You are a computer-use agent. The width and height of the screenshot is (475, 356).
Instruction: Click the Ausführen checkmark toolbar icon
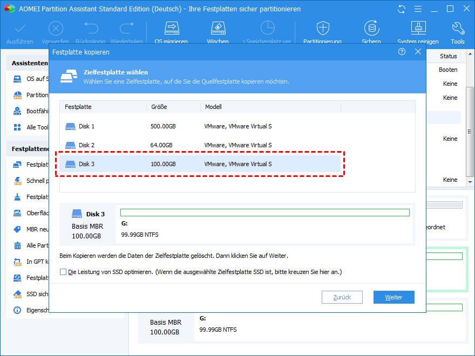20,29
